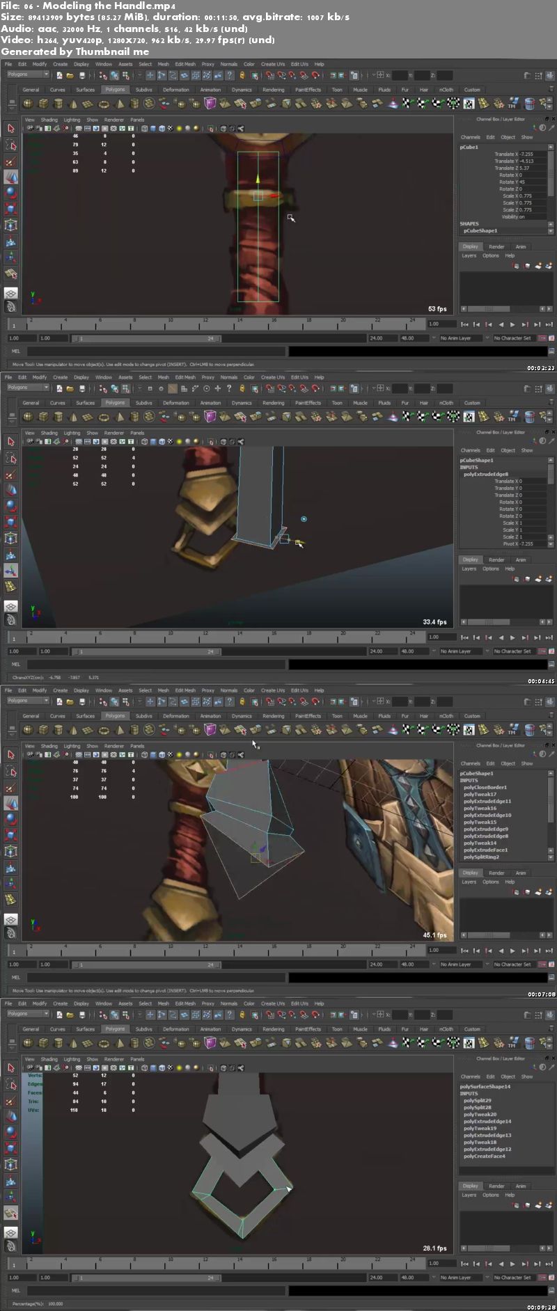Create a polygon sphere from the 00:02:23 frame shelf
This screenshot has width=557, height=1311.
coord(28,104)
